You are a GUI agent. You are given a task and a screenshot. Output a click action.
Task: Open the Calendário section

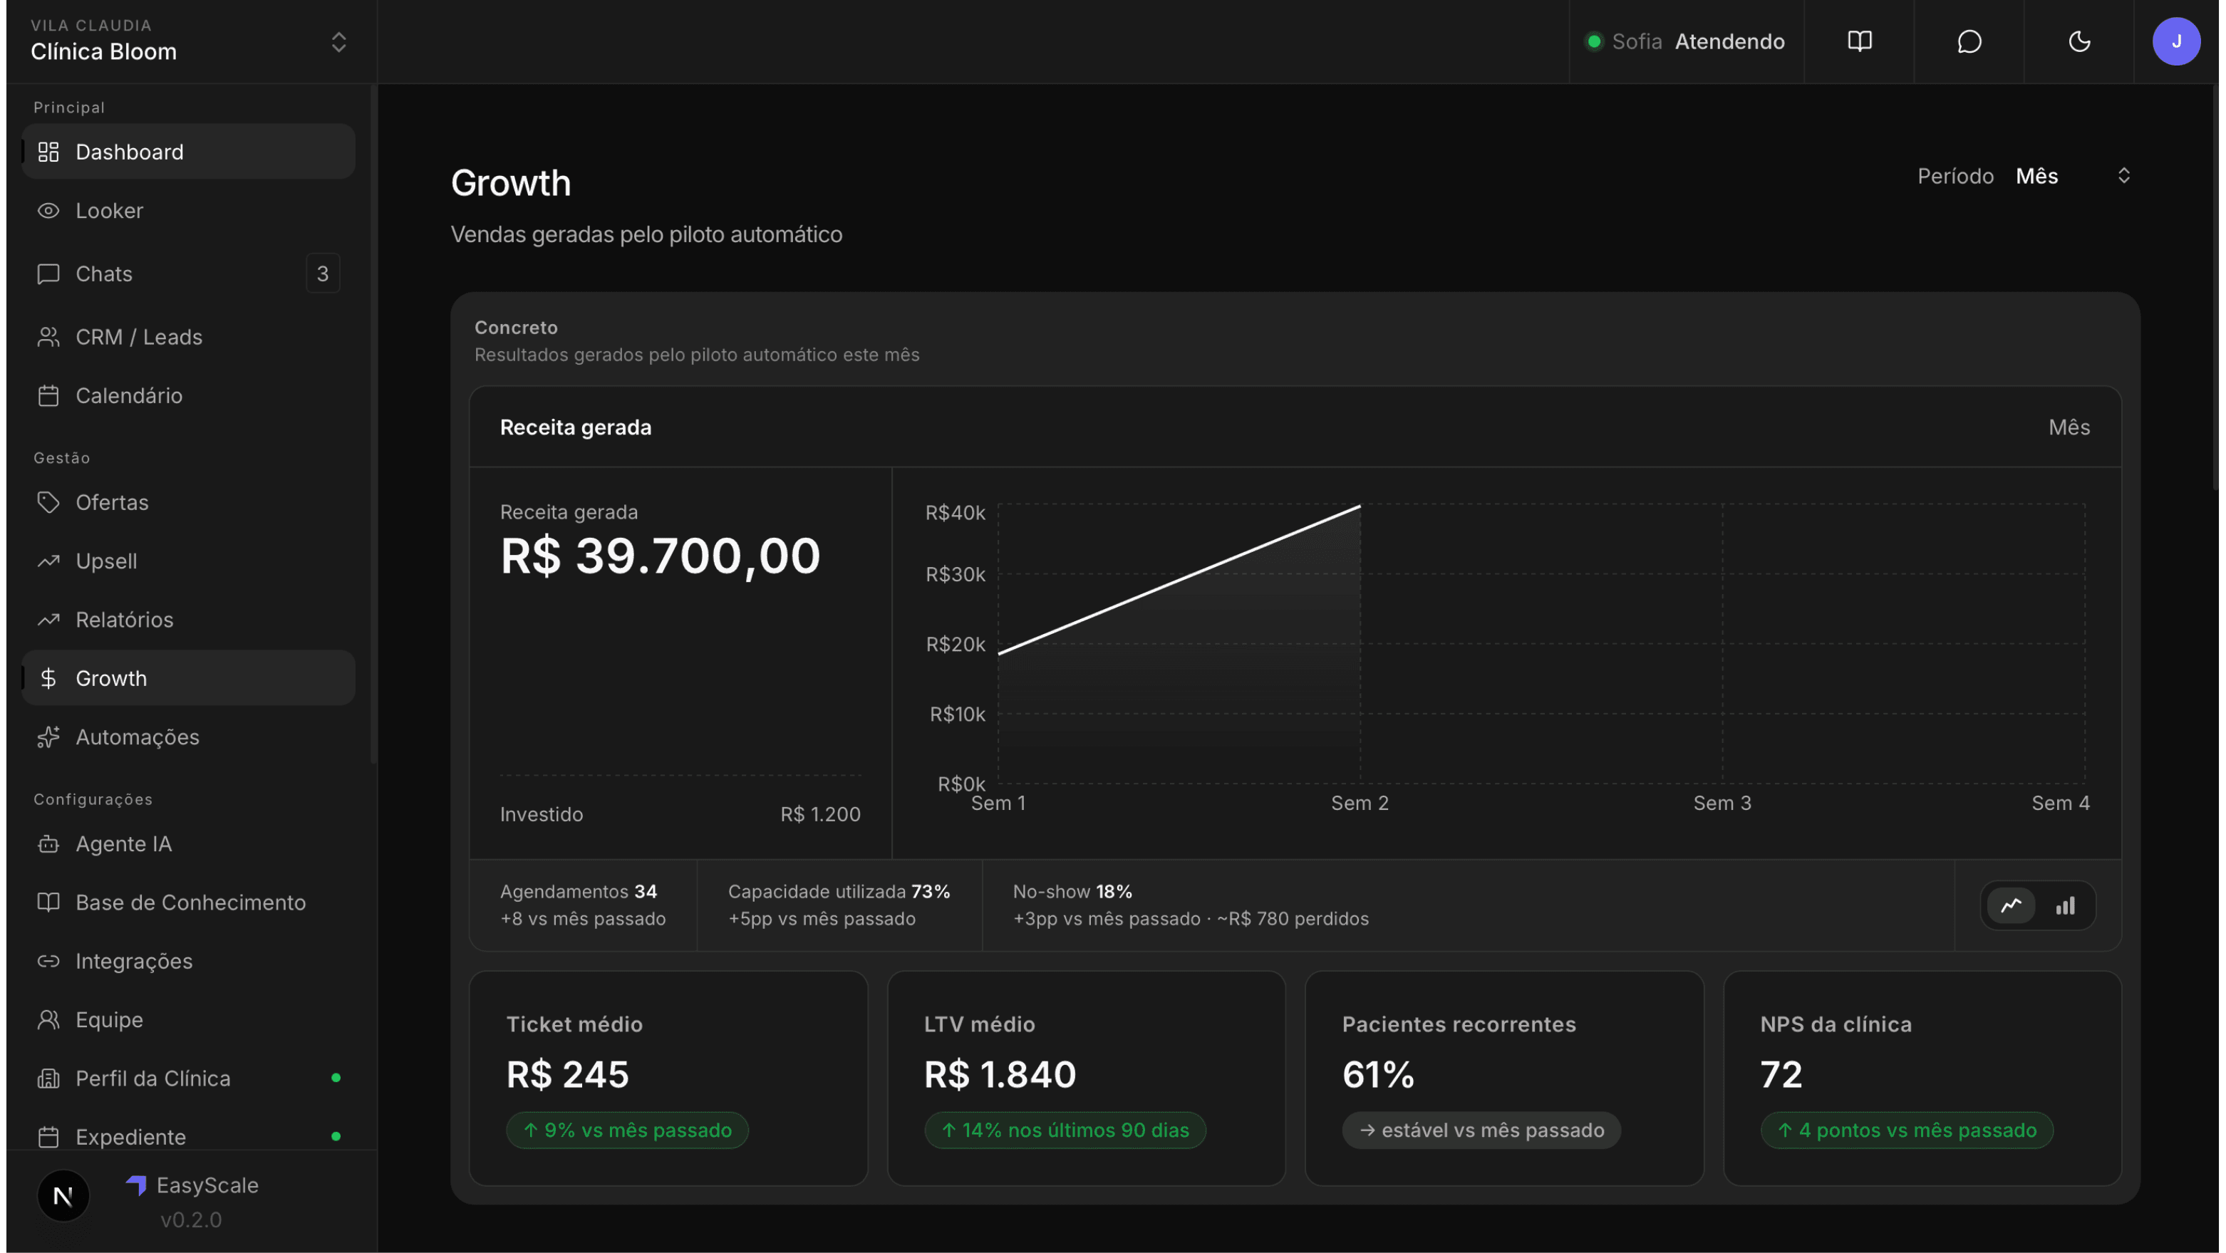(x=188, y=396)
